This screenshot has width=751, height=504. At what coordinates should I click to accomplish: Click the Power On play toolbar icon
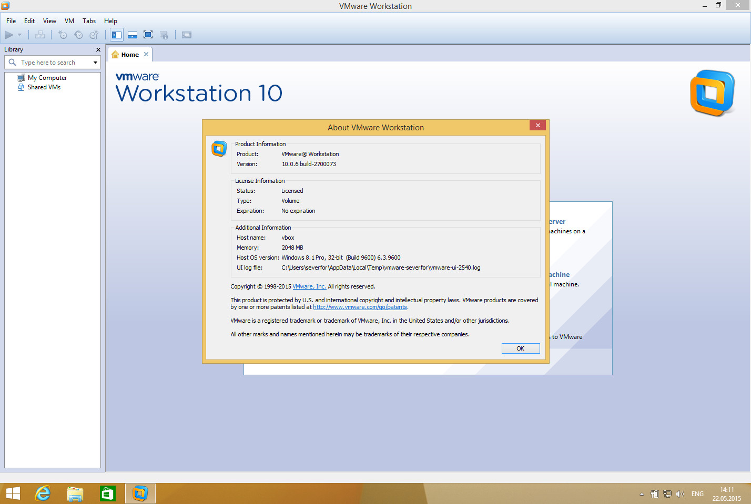[x=9, y=35]
